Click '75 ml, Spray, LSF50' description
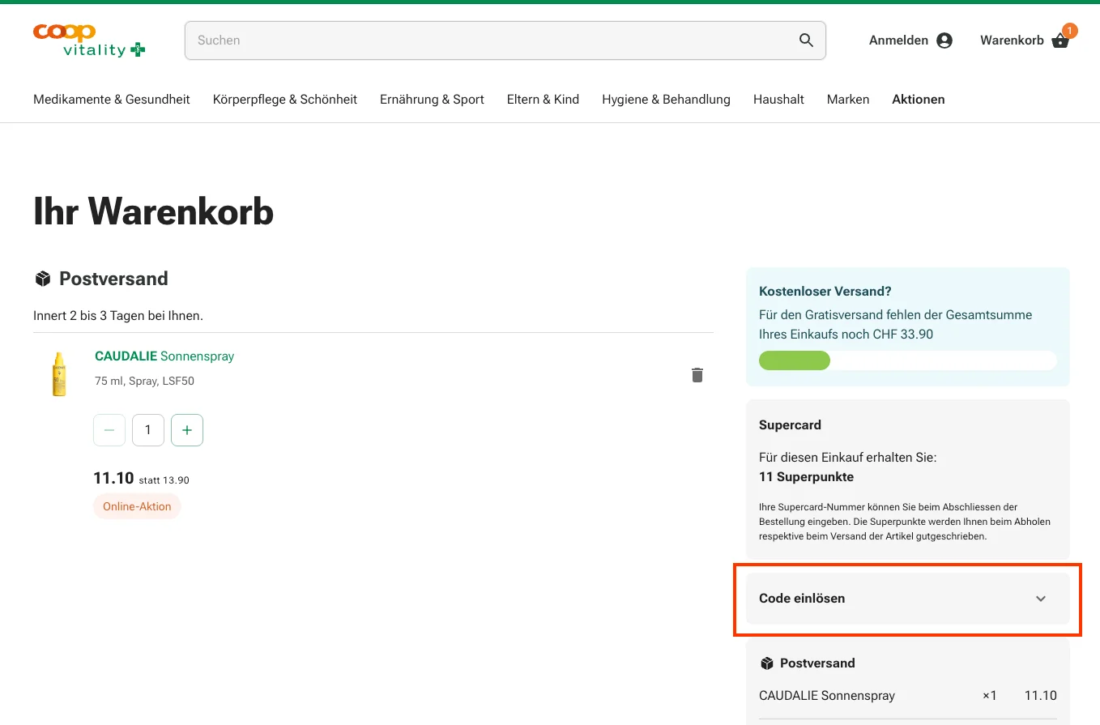 pyautogui.click(x=144, y=381)
